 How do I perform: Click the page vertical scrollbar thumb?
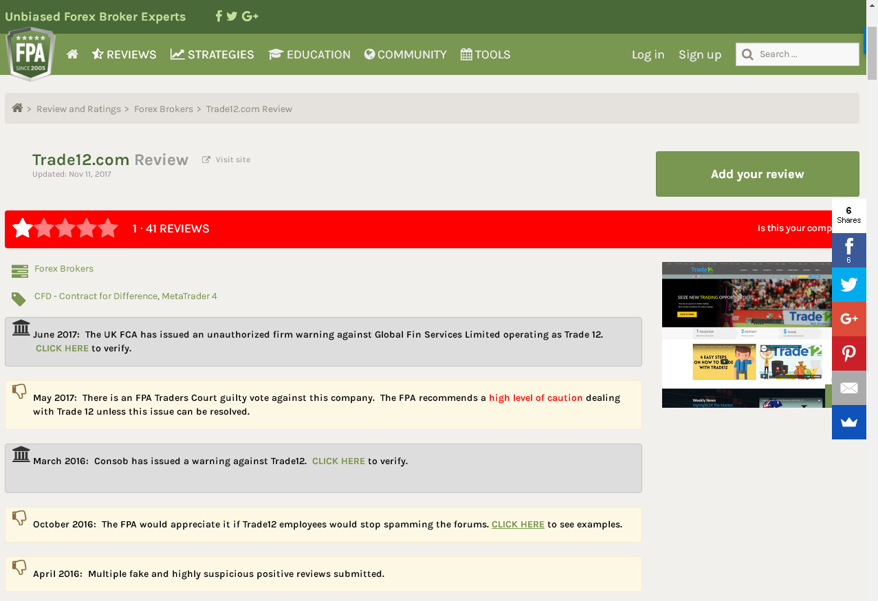[x=872, y=54]
